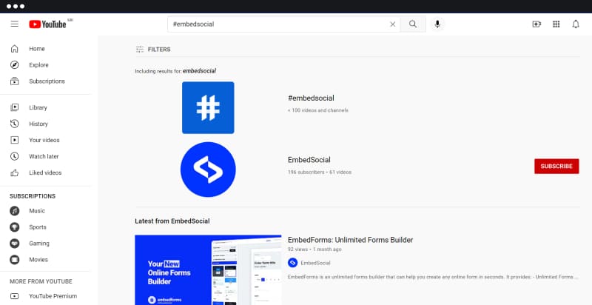This screenshot has height=305, width=592.
Task: Open EmbedSocial channel round avatar
Action: coord(208,170)
